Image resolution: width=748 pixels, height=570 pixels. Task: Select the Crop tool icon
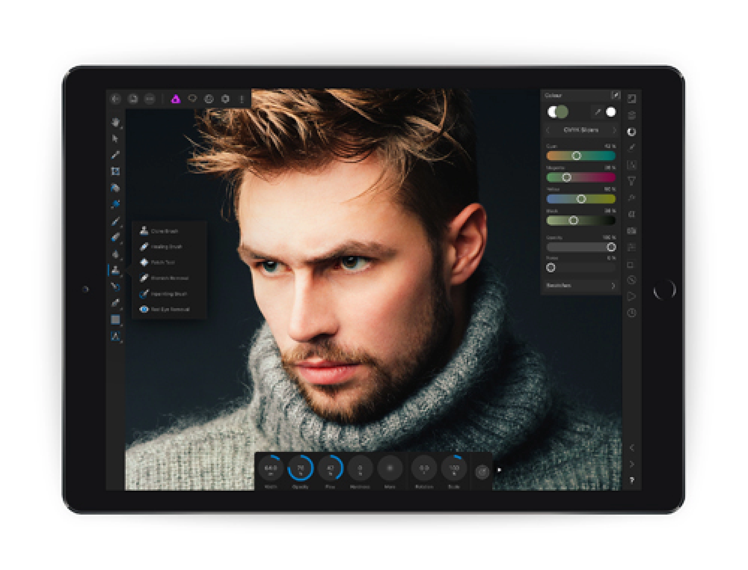click(x=115, y=171)
